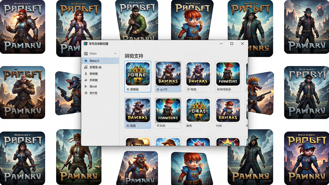Select the highlighted sidebar item with the blue diamond icon

tap(100, 61)
